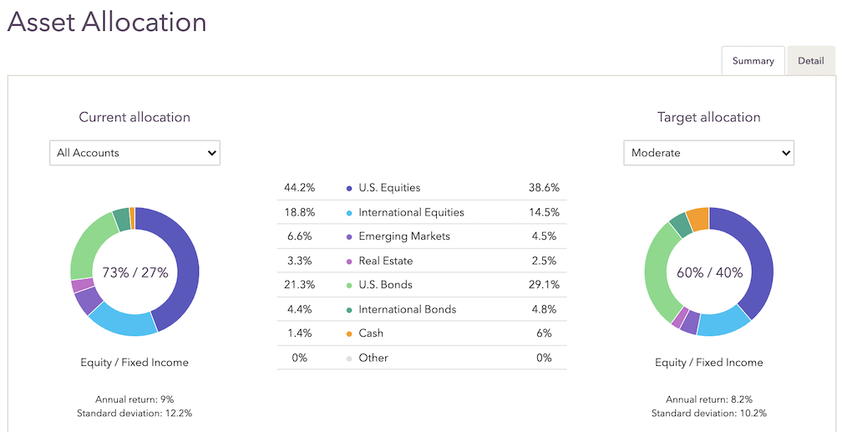The image size is (842, 432).
Task: Click the gray Other legend dot
Action: (349, 358)
